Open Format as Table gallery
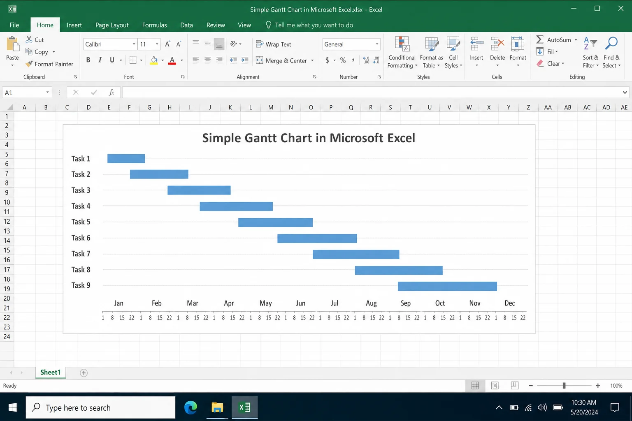This screenshot has width=632, height=421. [431, 53]
